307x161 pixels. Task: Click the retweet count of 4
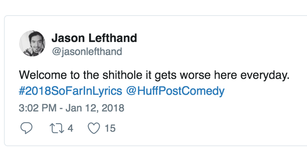[x=70, y=128]
